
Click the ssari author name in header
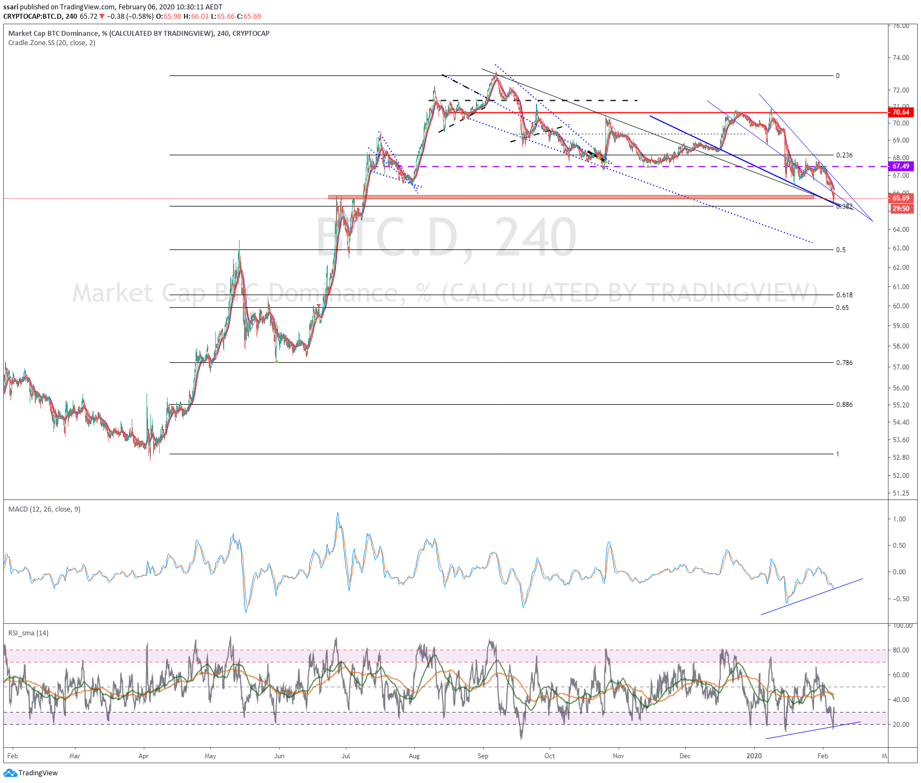(11, 7)
